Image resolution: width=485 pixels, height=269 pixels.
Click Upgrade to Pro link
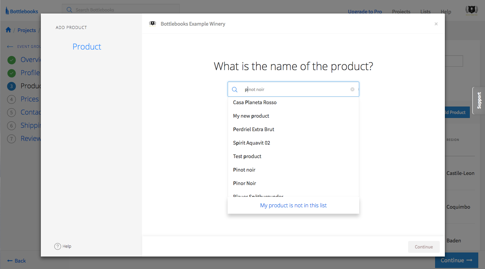[365, 11]
